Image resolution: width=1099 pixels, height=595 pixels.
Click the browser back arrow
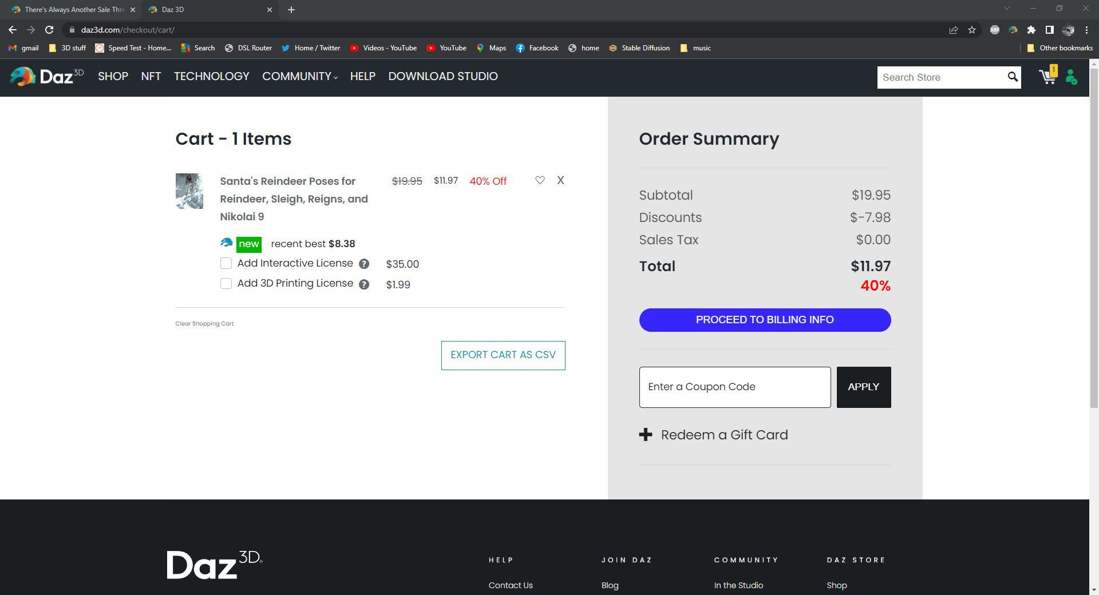[13, 30]
